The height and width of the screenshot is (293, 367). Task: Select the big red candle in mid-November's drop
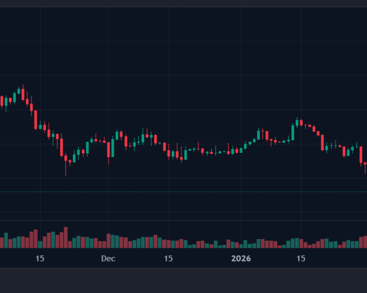36,120
